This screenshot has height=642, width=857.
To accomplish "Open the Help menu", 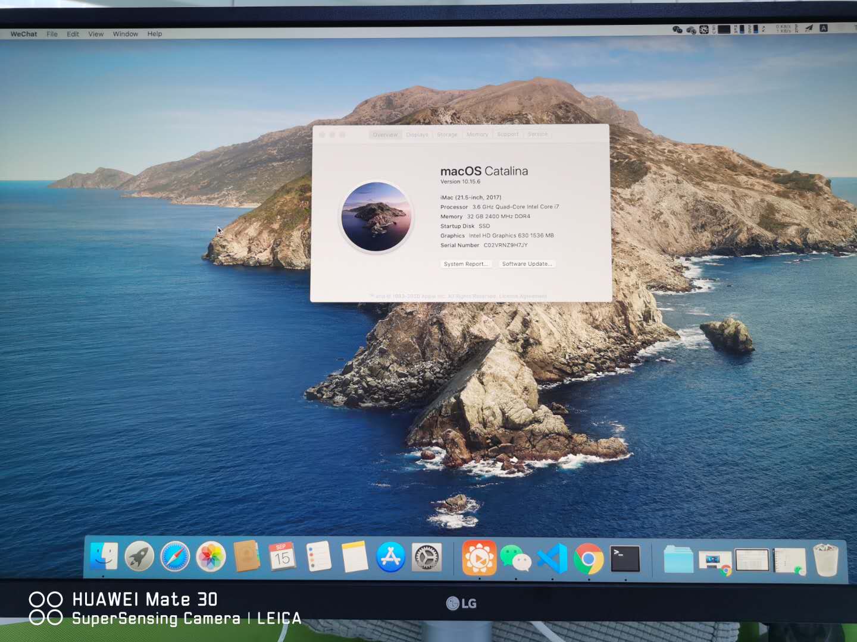I will tap(155, 34).
